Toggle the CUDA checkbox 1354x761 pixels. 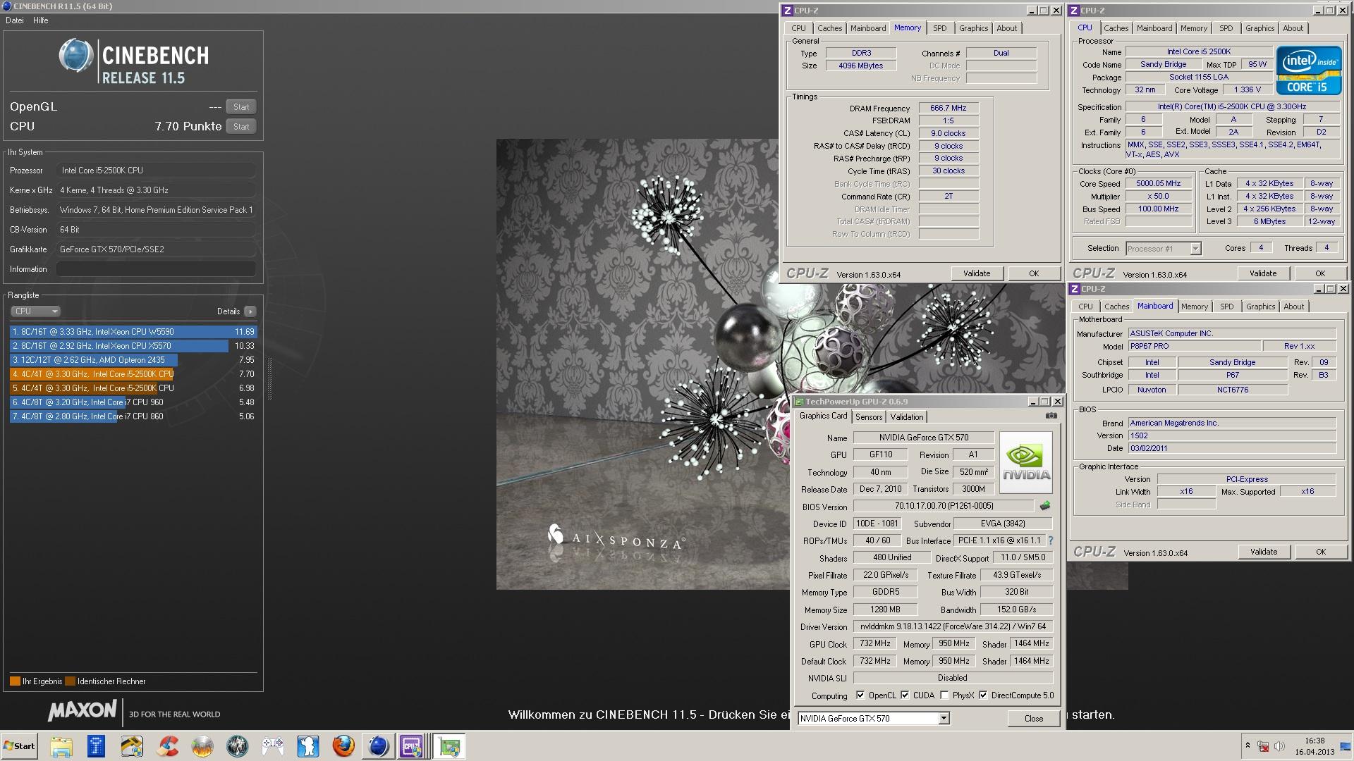click(905, 695)
